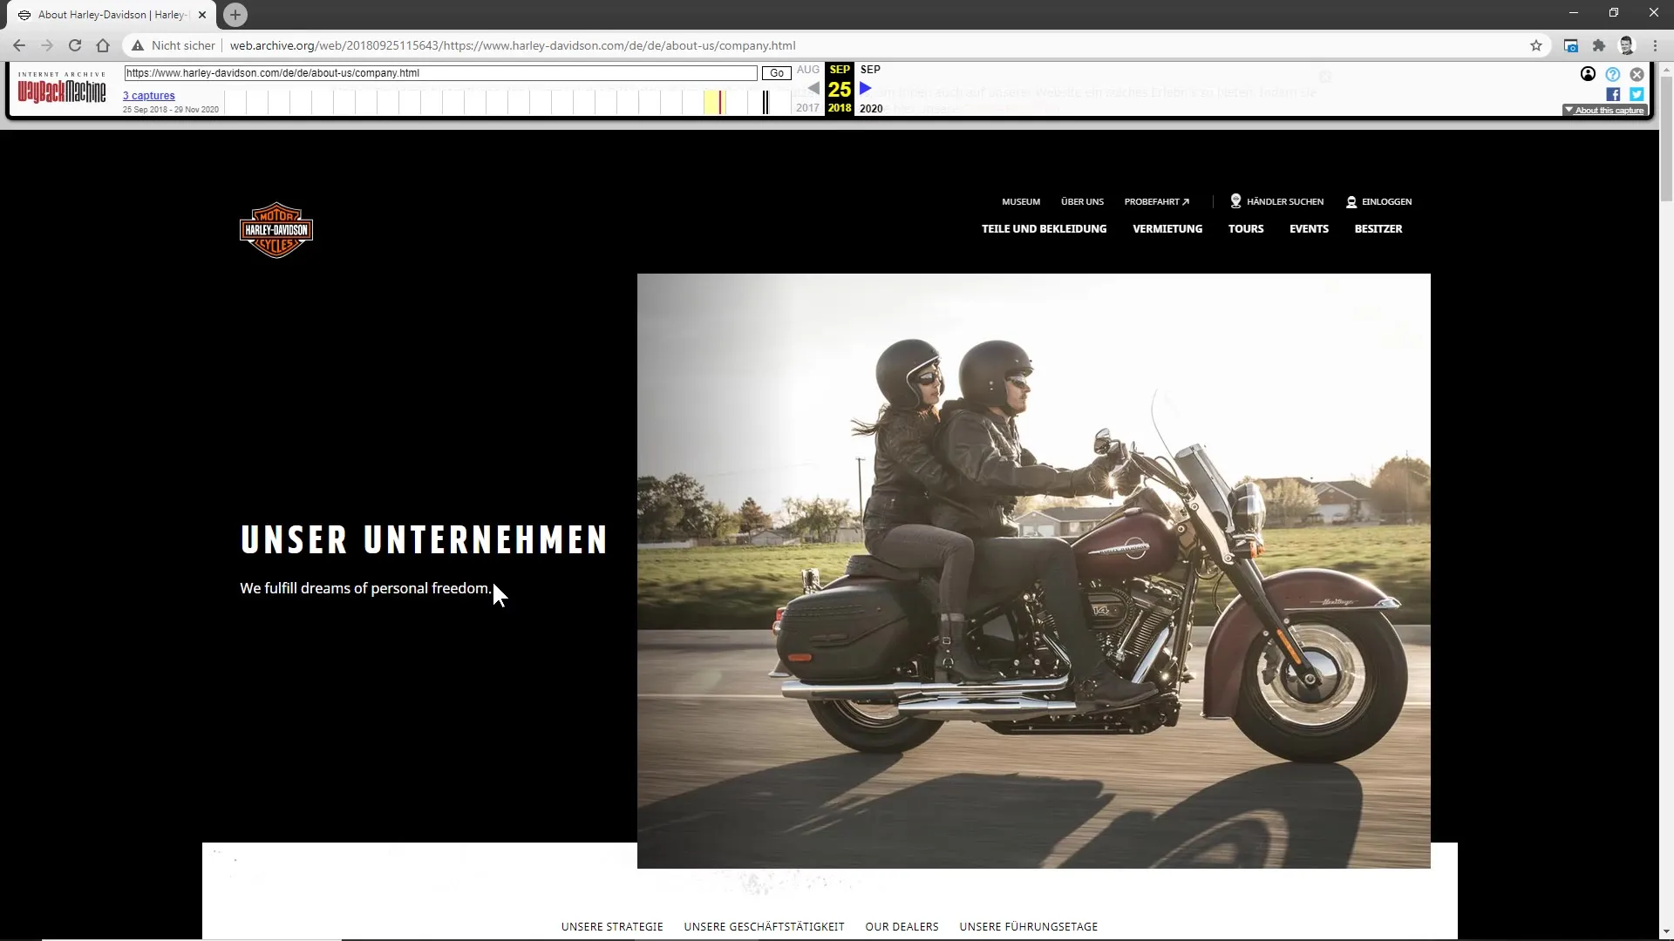Click the blue screenshot extension icon
The image size is (1674, 941).
pyautogui.click(x=1570, y=45)
